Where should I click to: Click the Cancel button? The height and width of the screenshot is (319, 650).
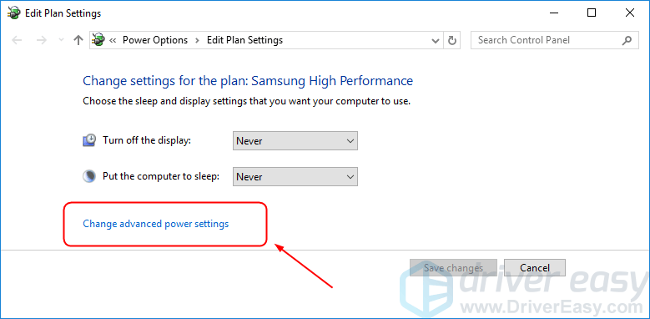[535, 268]
